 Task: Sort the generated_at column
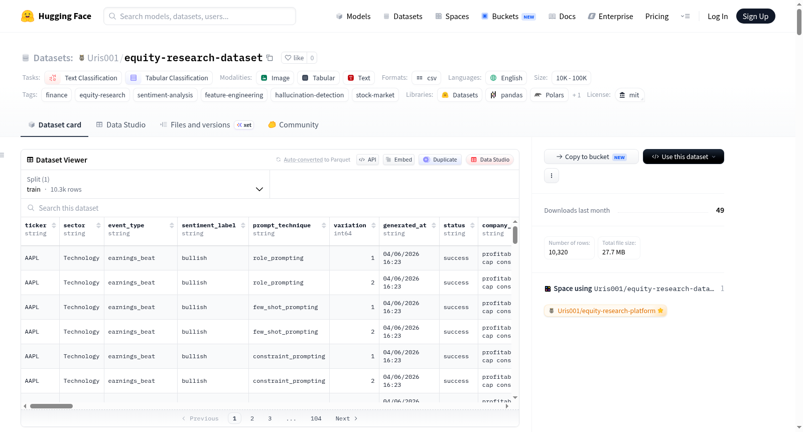tap(434, 225)
